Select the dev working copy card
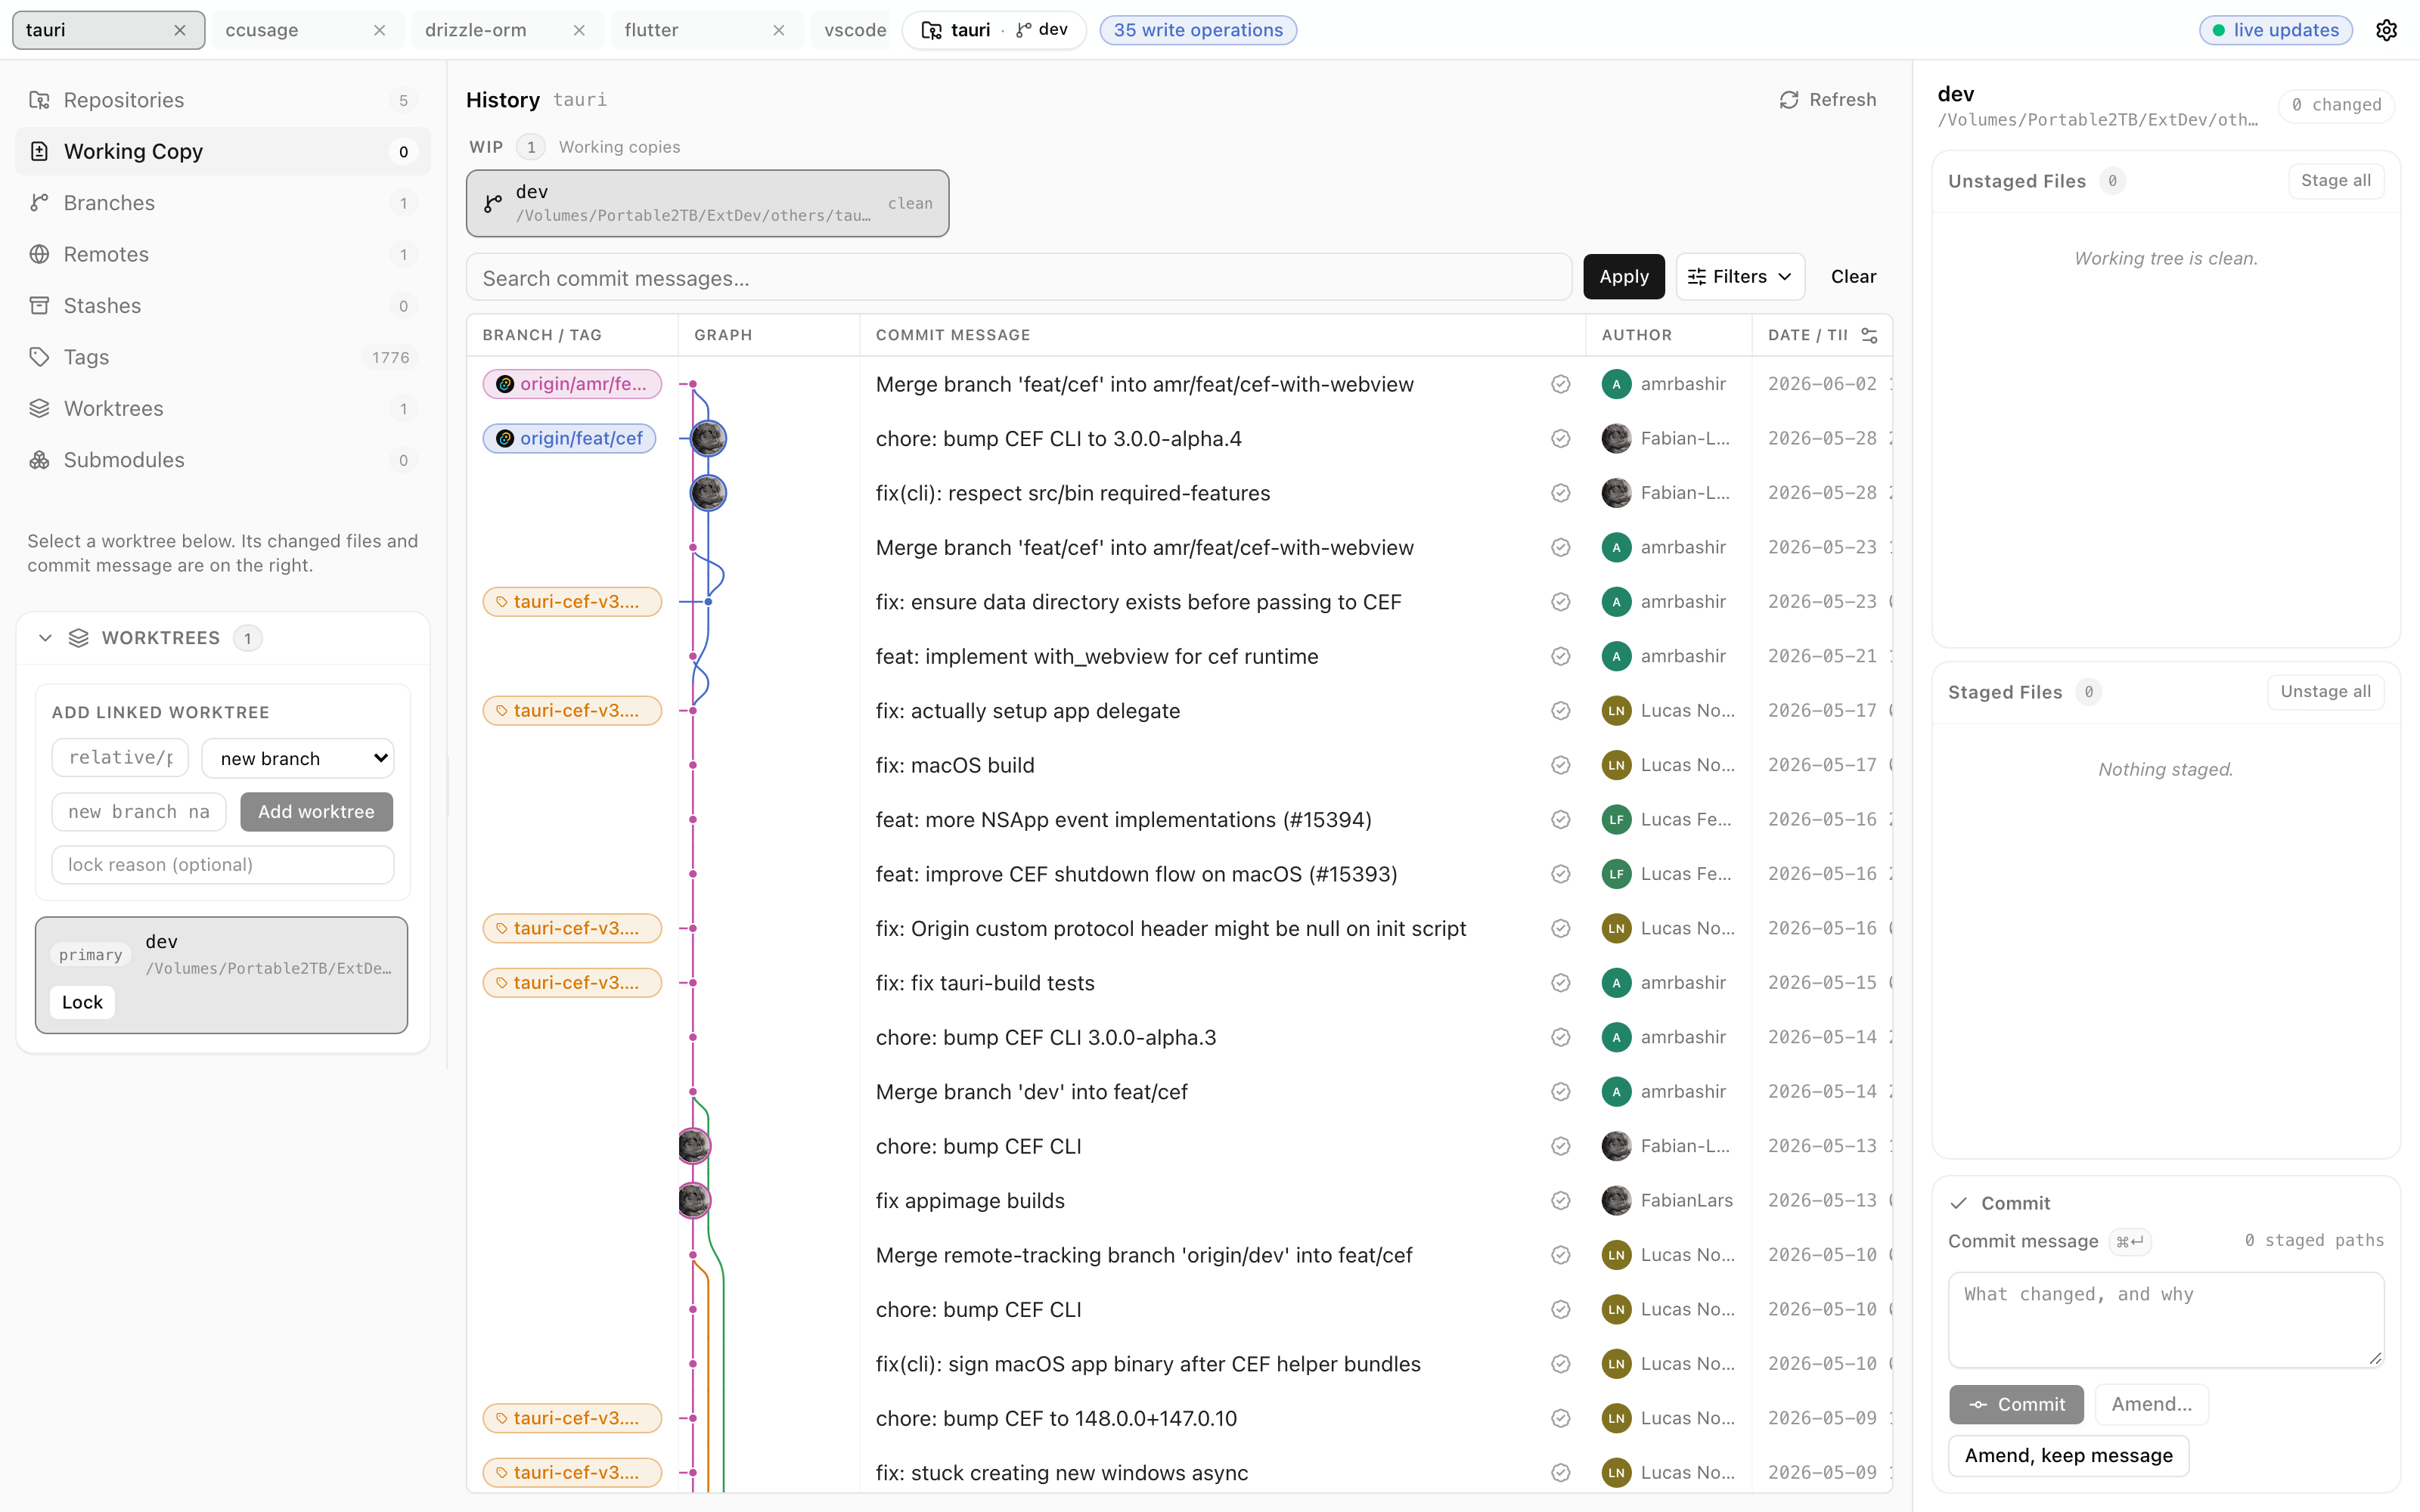This screenshot has height=1512, width=2420. (x=707, y=203)
